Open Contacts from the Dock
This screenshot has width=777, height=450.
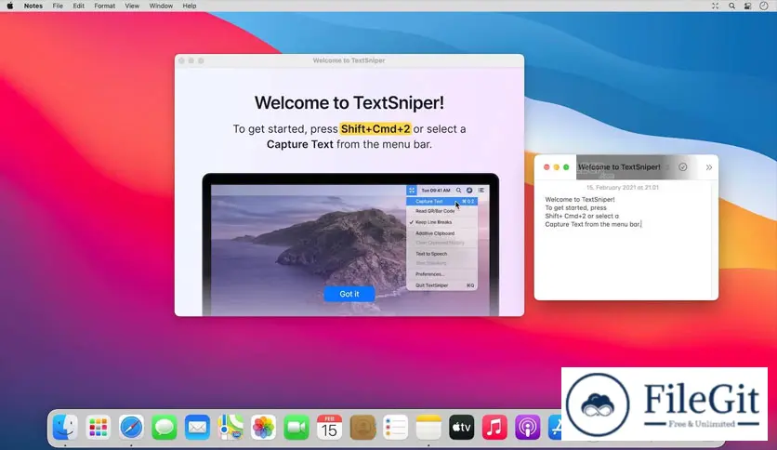pos(362,427)
